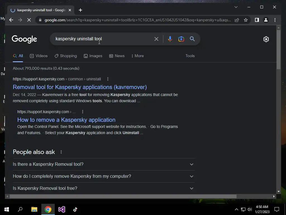Open the More search filters menu
The image size is (286, 215).
(137, 56)
